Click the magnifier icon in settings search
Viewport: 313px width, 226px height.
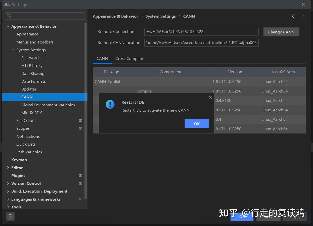[x=9, y=16]
